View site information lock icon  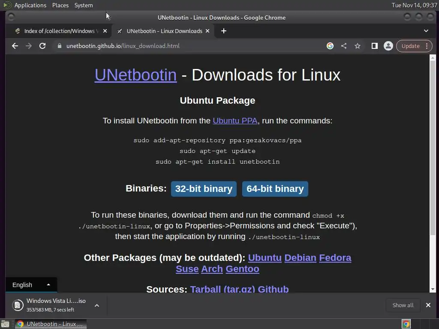[x=59, y=46]
